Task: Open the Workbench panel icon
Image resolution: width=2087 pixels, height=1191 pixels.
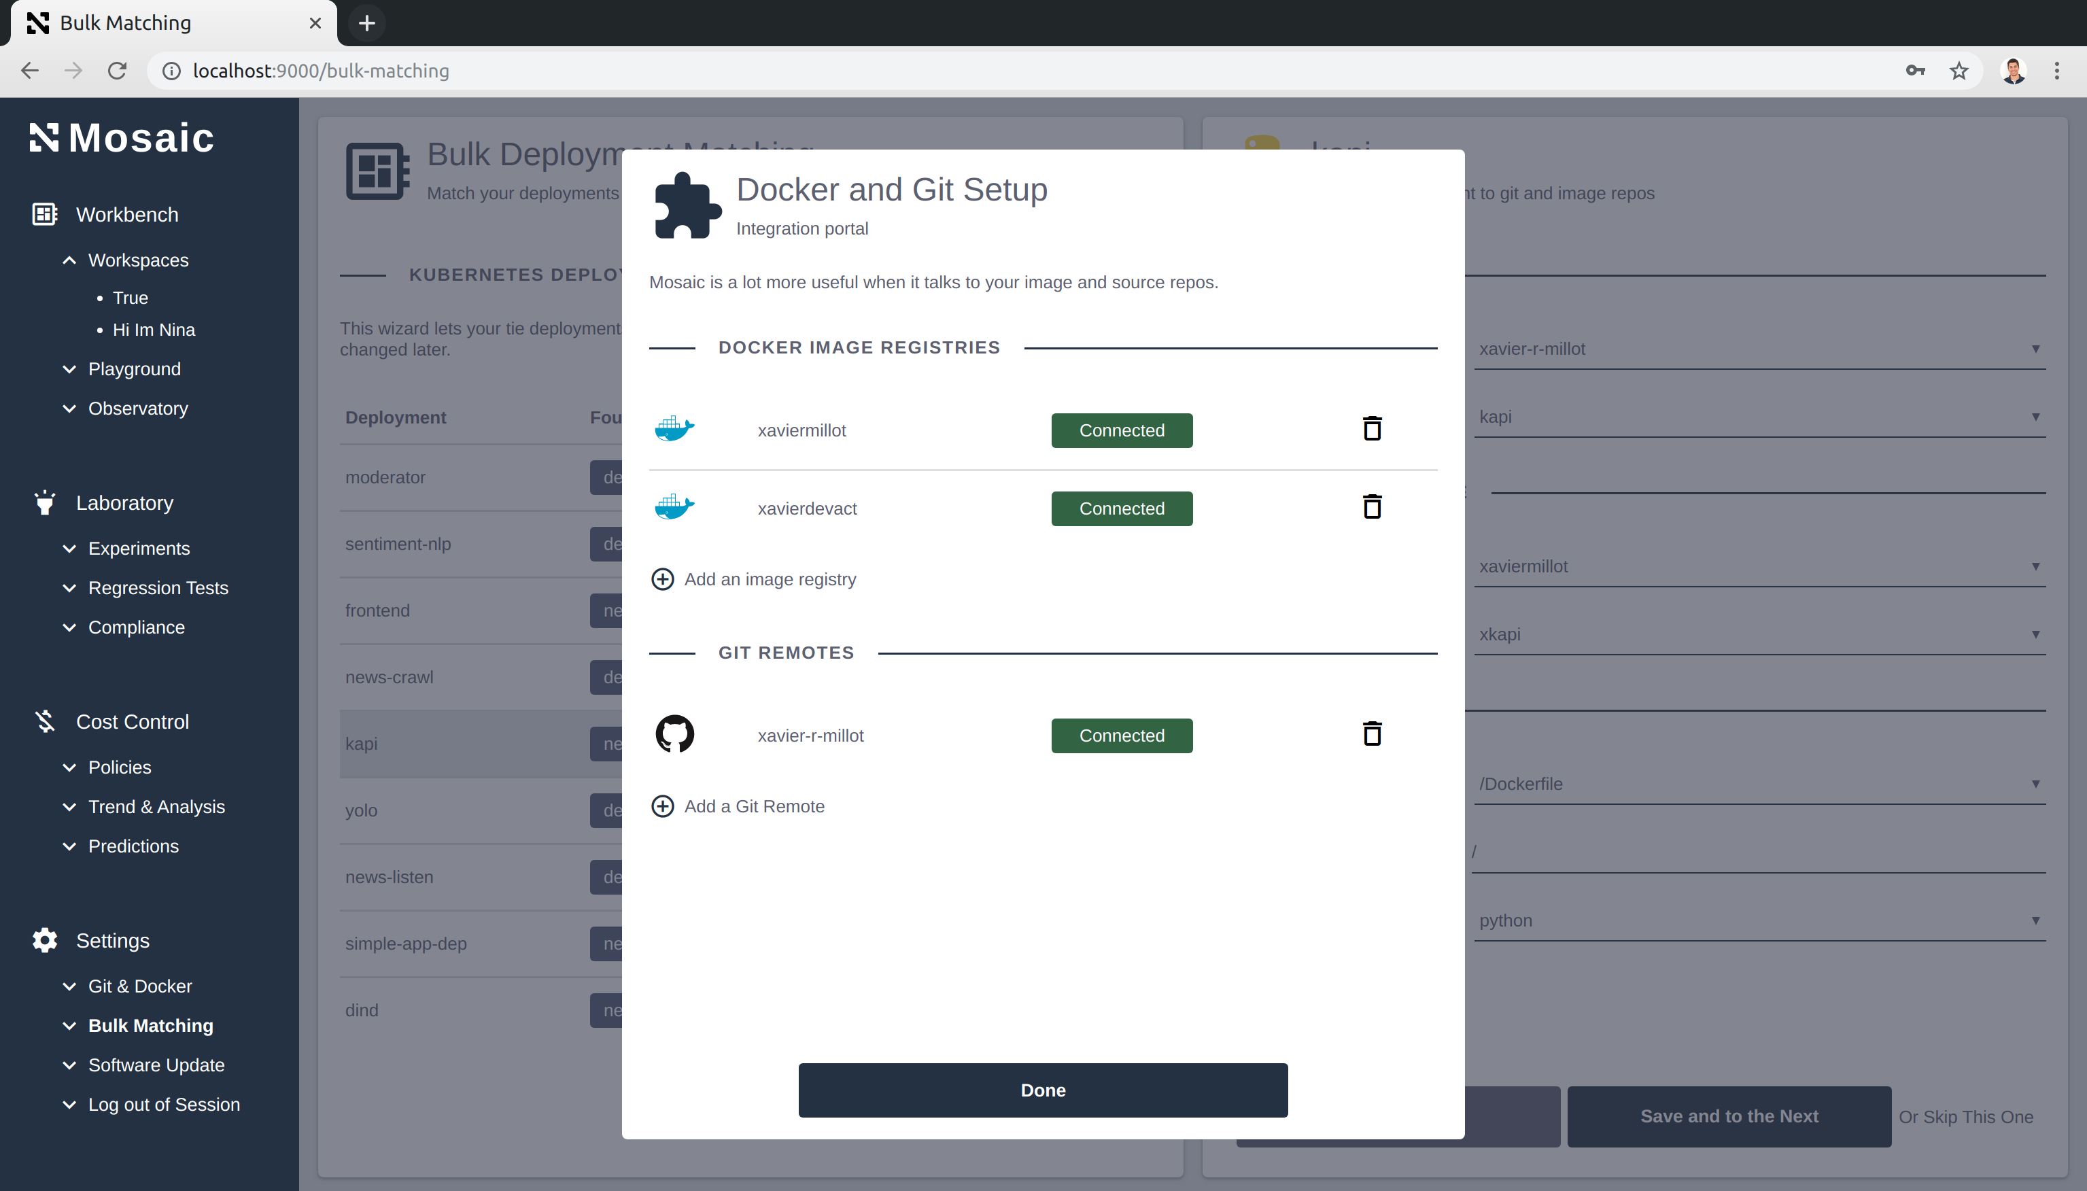Action: coord(44,213)
